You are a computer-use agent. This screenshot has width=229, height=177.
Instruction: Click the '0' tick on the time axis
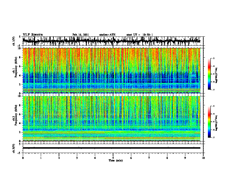[x=23, y=158]
